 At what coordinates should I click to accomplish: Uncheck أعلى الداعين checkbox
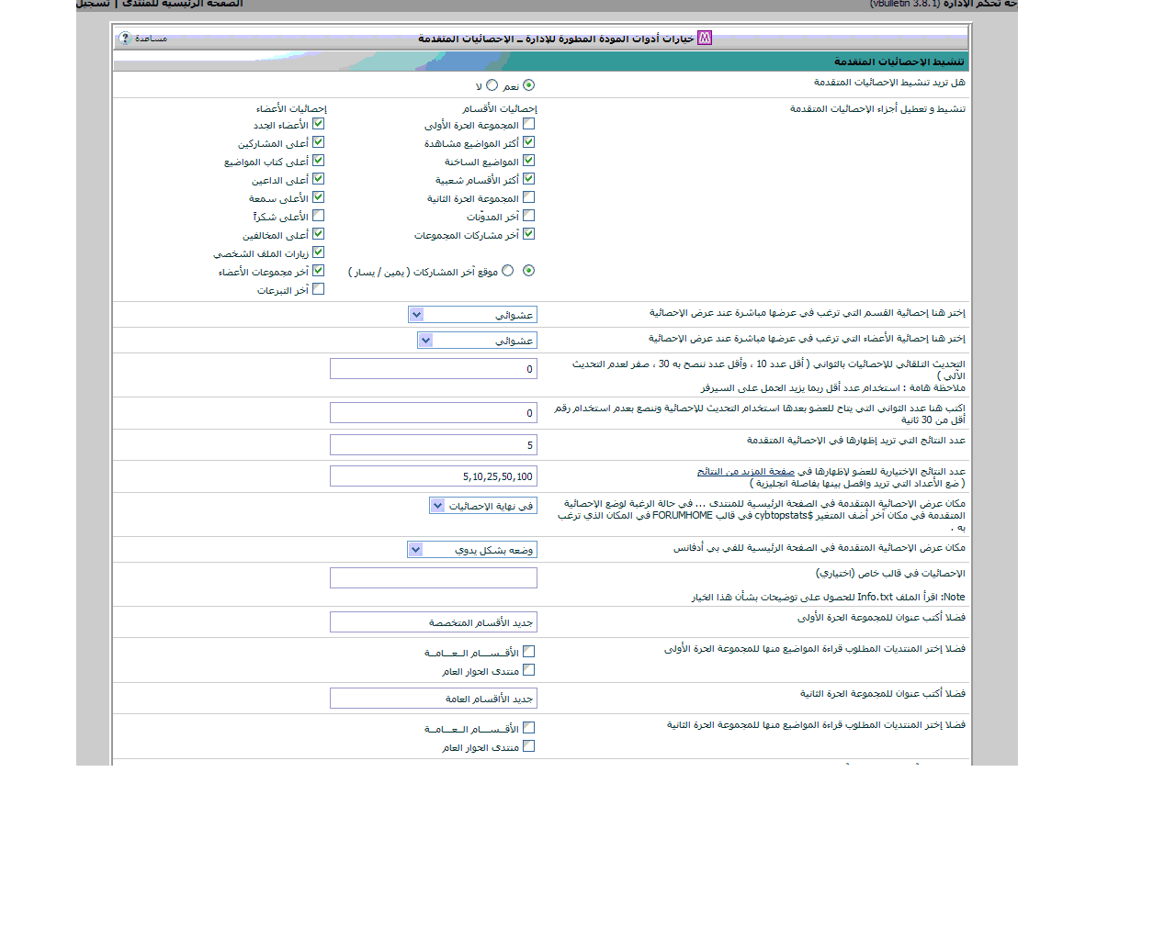pos(318,179)
